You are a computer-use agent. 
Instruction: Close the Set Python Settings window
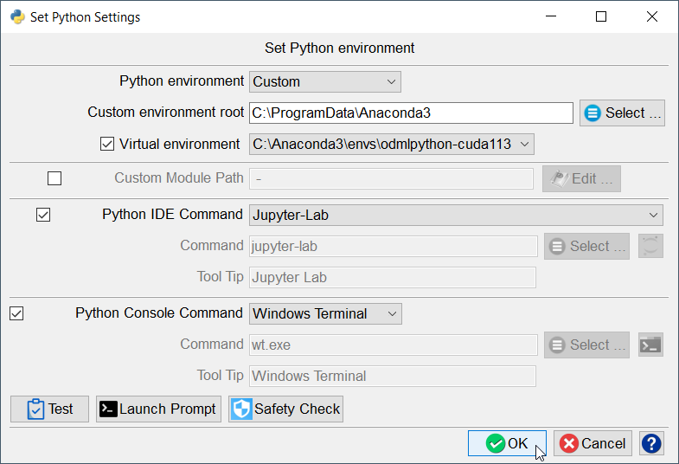coord(650,16)
